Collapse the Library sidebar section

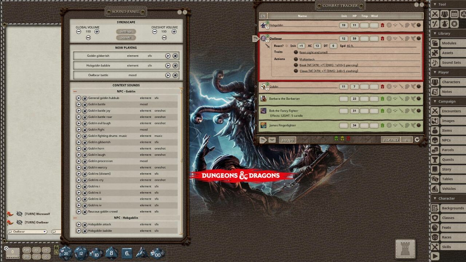click(x=435, y=33)
